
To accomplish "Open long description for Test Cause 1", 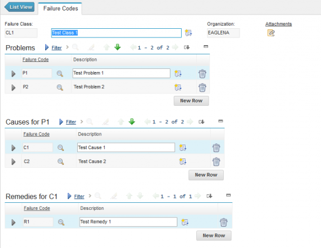I will pyautogui.click(x=182, y=148).
